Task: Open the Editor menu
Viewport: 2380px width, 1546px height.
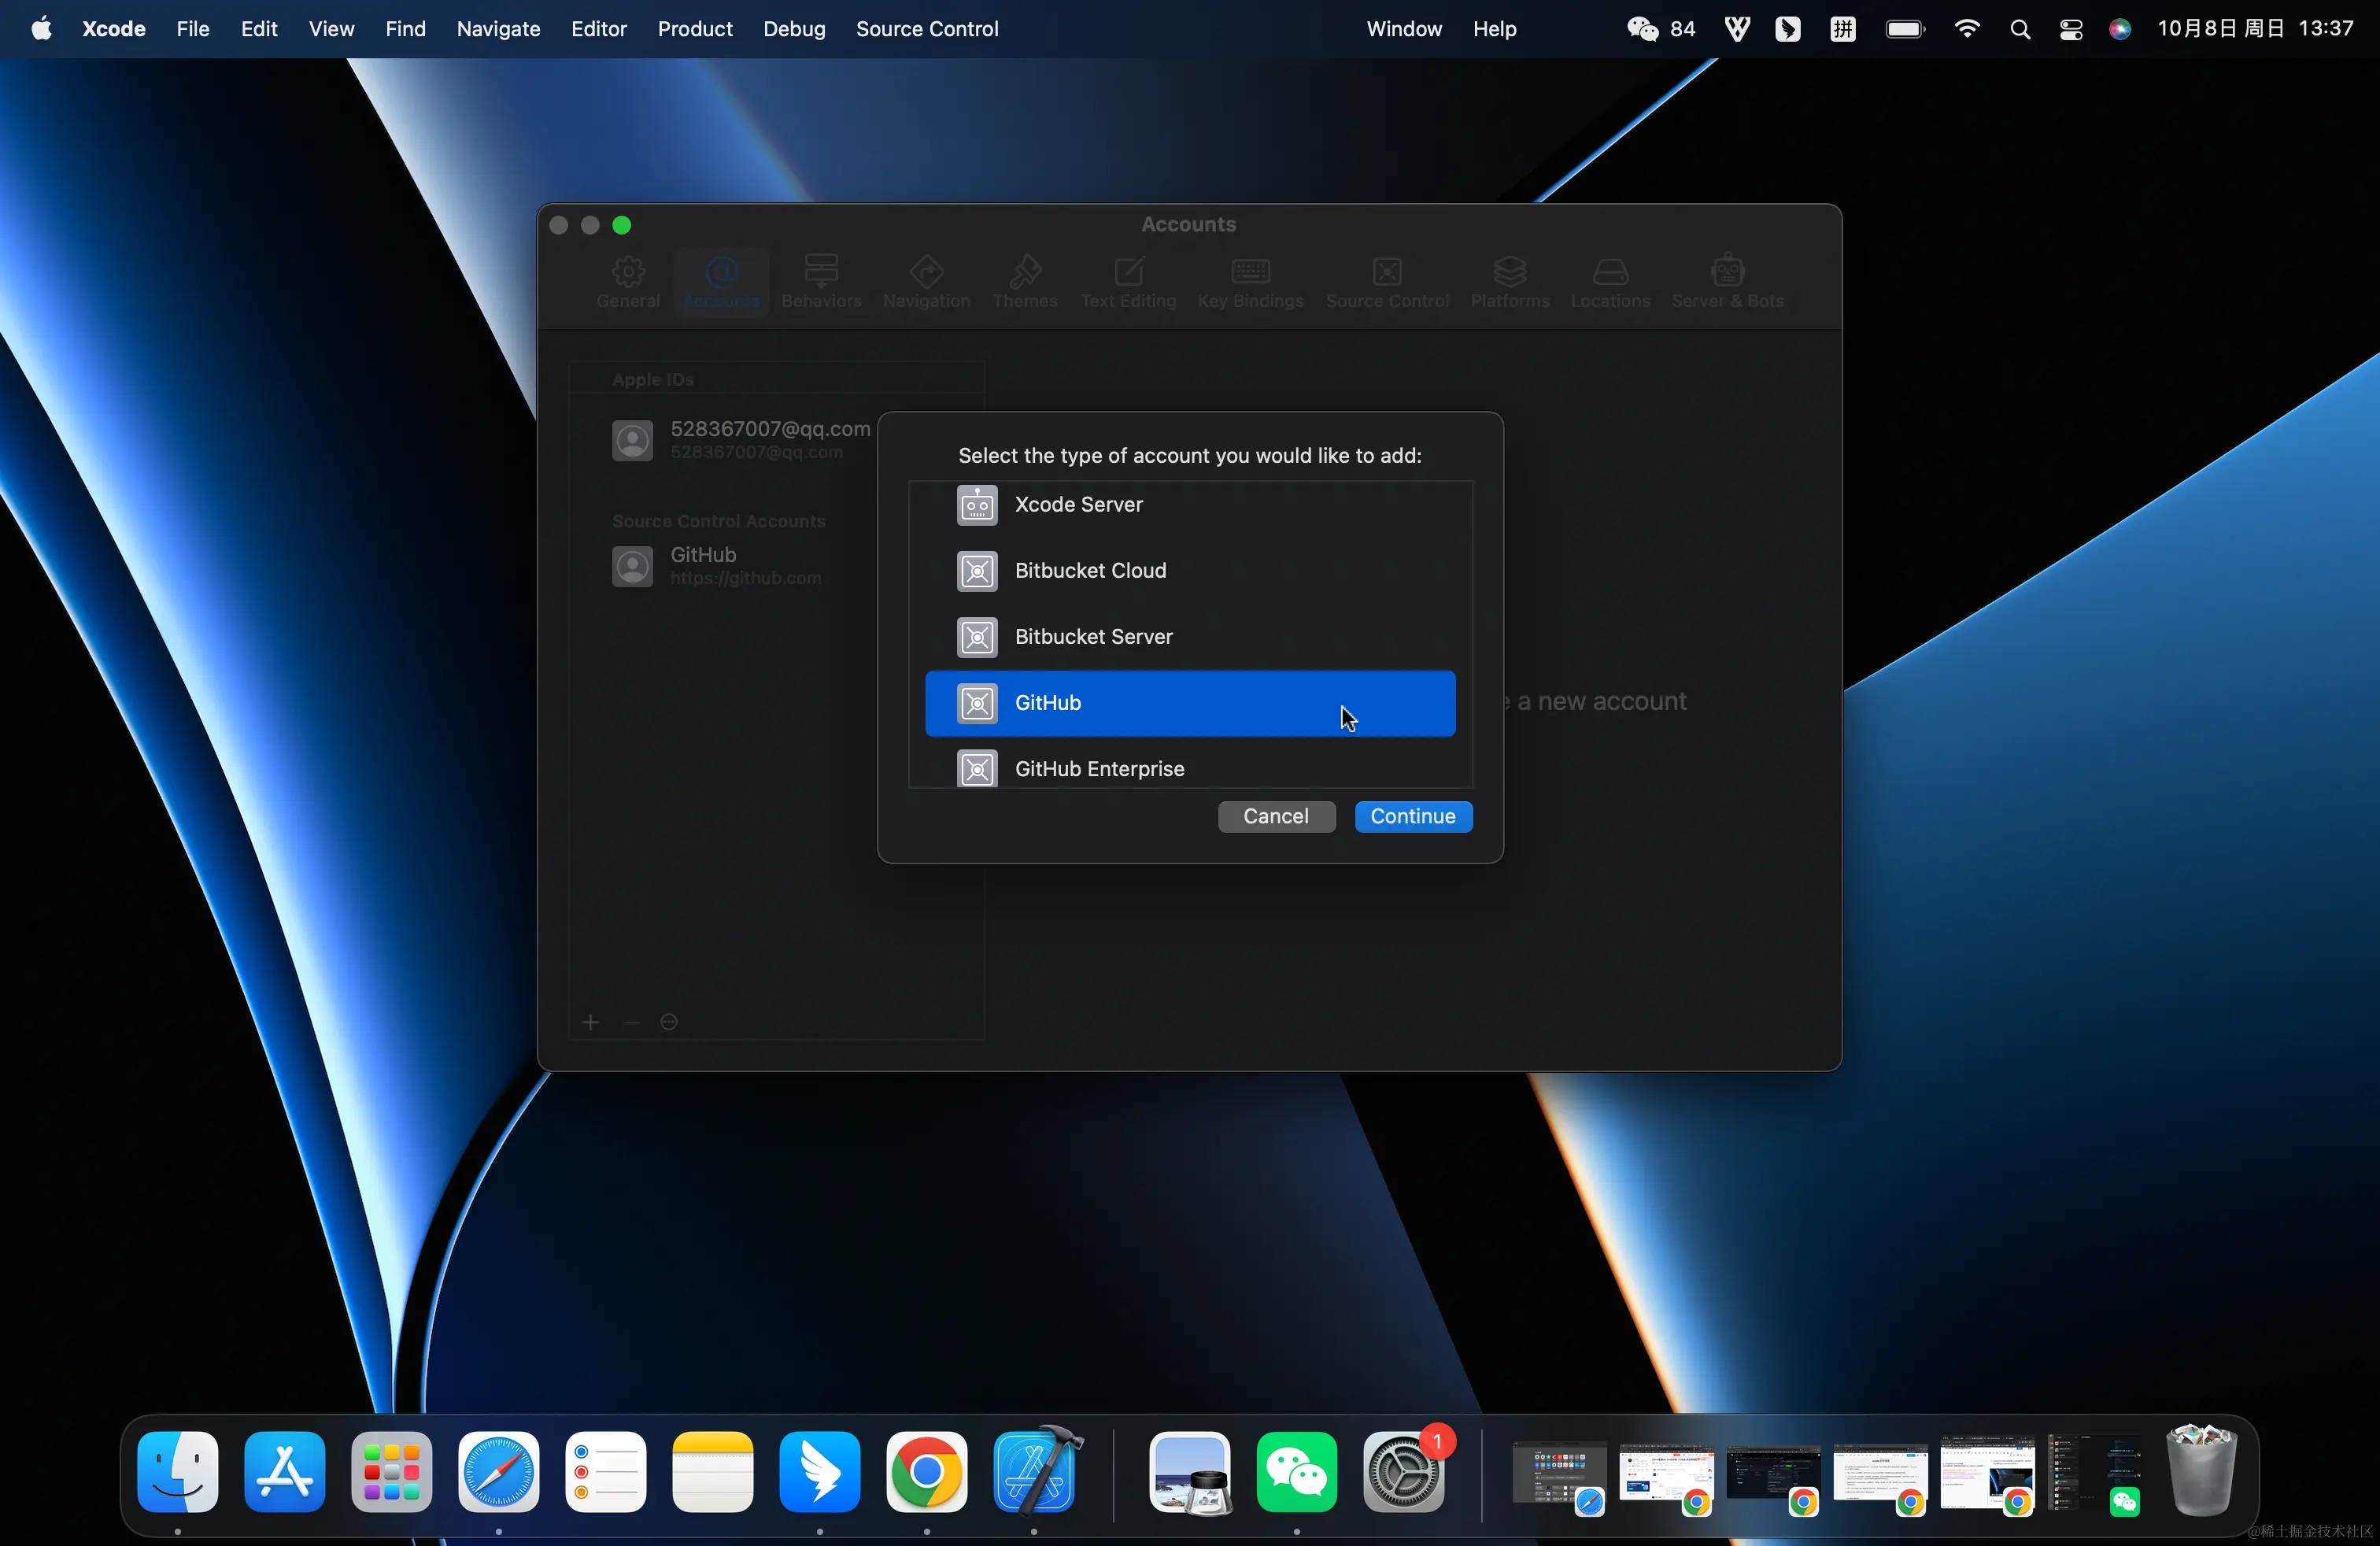Action: click(598, 29)
